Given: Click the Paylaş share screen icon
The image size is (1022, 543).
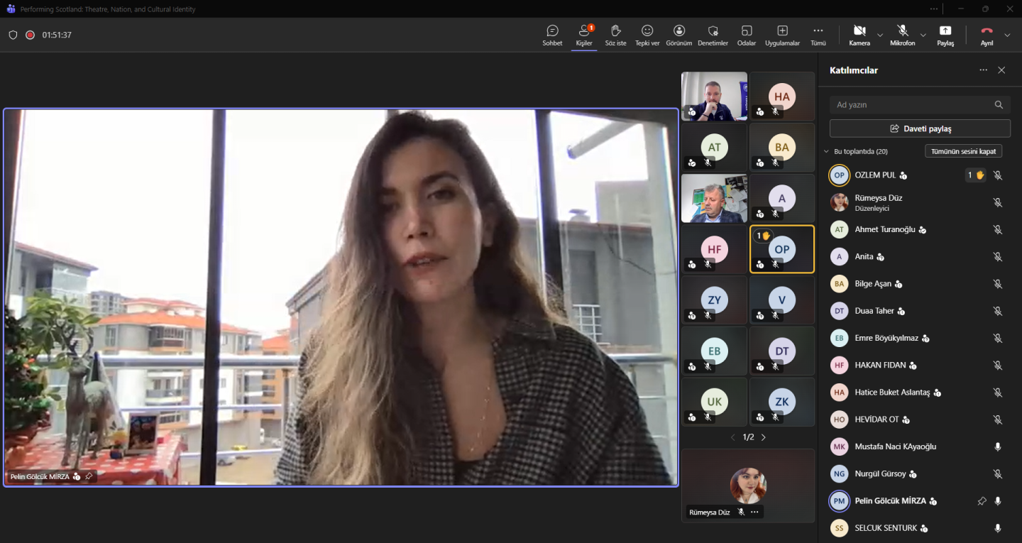Looking at the screenshot, I should [945, 35].
